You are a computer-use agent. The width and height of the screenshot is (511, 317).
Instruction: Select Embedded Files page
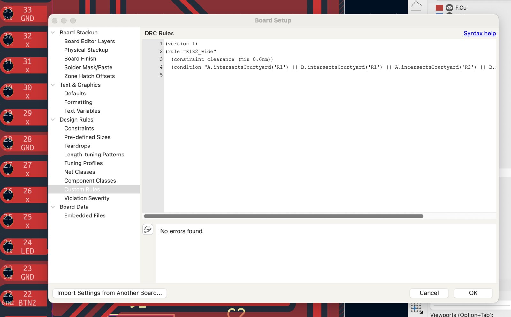click(85, 215)
